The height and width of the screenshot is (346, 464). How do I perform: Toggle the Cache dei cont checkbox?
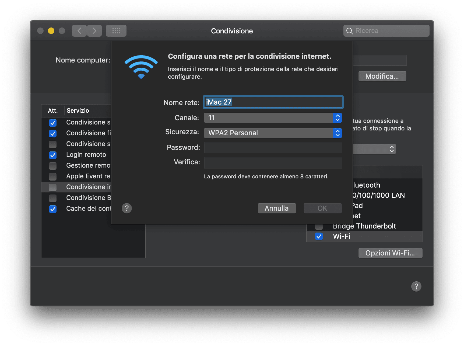(x=53, y=209)
